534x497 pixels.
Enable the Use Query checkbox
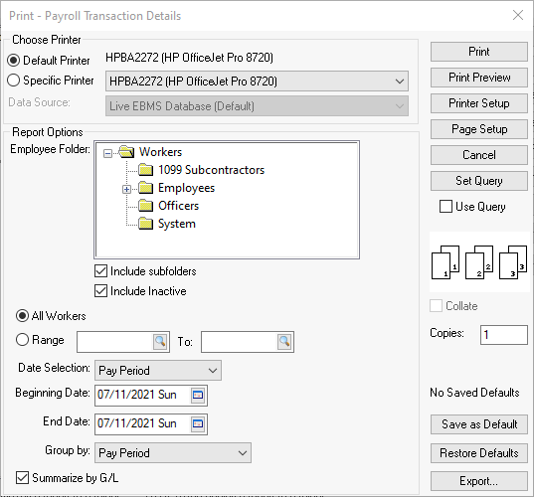445,207
